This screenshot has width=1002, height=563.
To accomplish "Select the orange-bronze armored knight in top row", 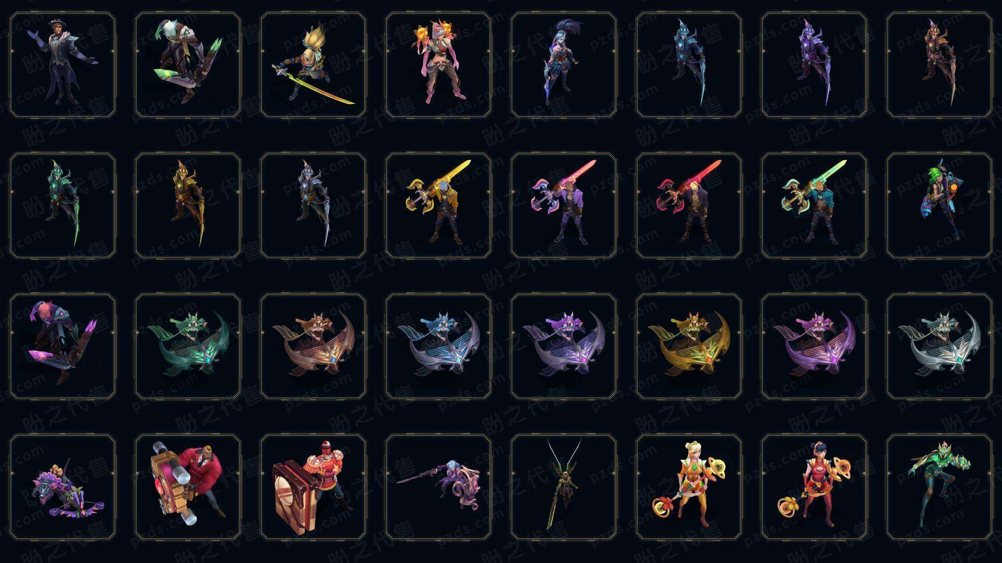I will (x=939, y=65).
